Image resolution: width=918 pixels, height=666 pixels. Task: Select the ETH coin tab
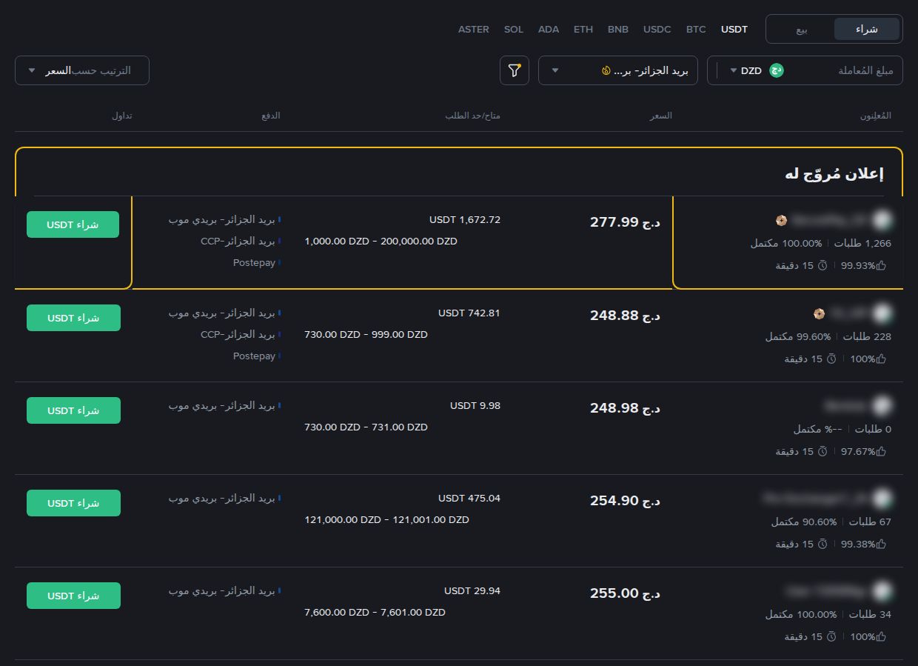[x=583, y=30]
